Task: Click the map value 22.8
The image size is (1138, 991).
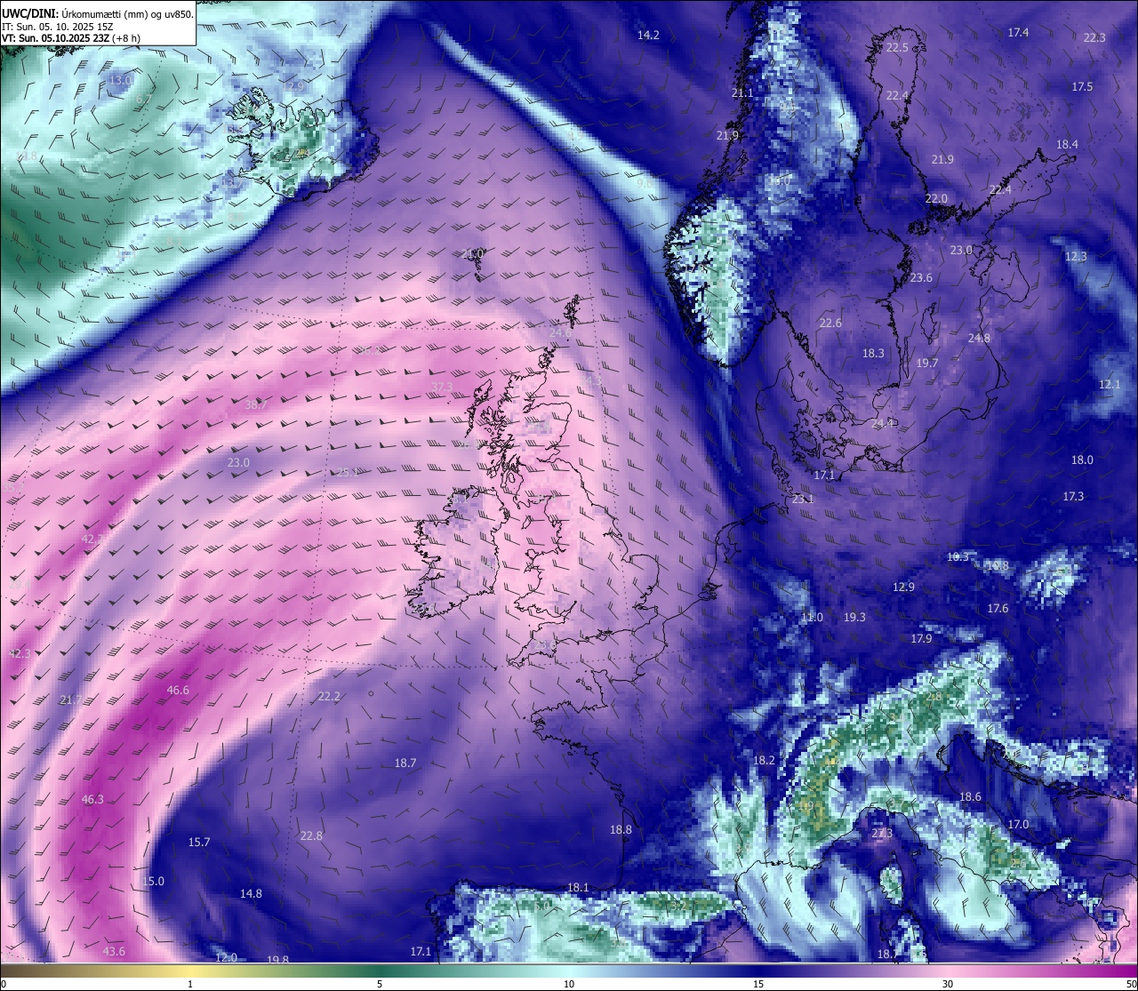Action: (x=311, y=836)
